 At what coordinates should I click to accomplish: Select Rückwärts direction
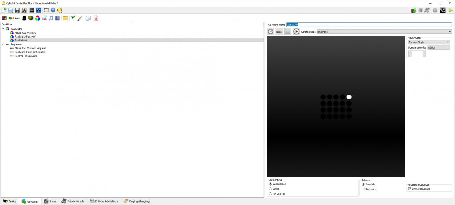click(x=369, y=189)
